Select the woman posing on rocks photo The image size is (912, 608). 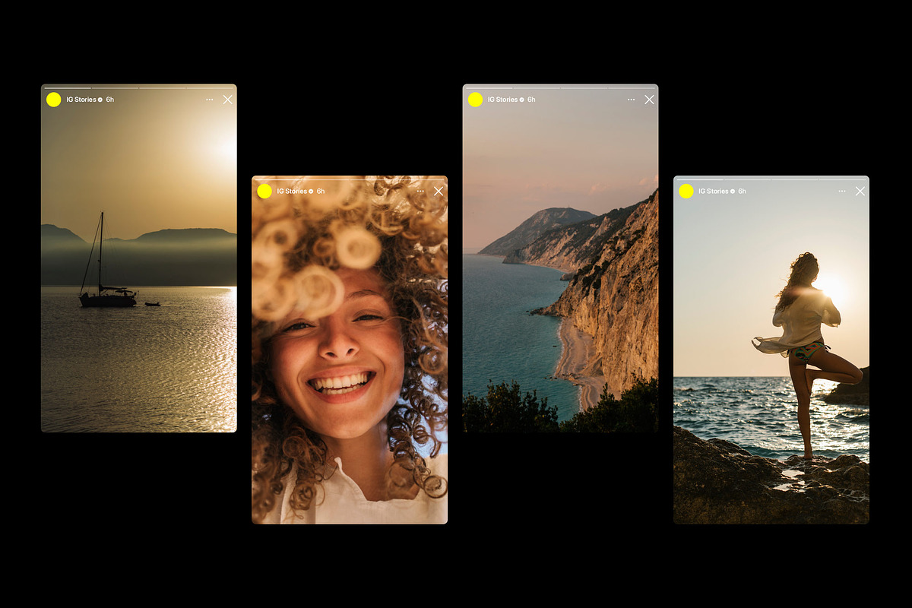771,350
